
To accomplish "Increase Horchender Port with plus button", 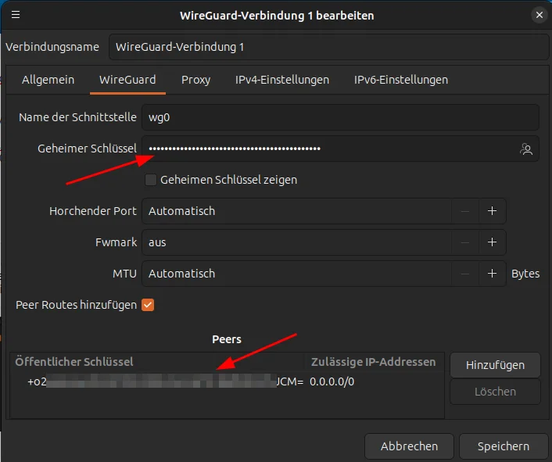I will tap(492, 211).
